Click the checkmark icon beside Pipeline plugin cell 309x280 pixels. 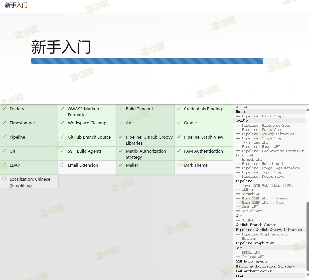pyautogui.click(x=4, y=137)
